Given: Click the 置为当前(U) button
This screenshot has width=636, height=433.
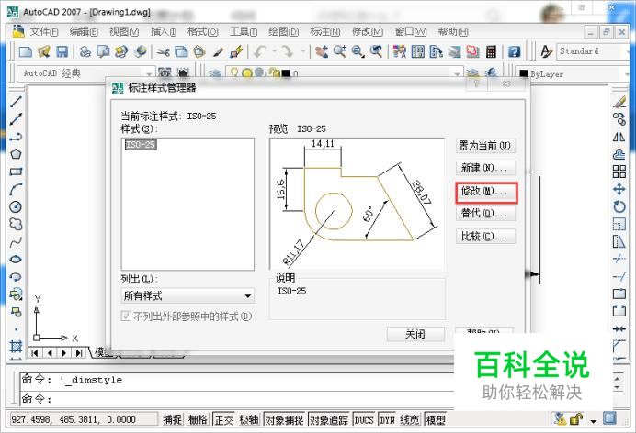Looking at the screenshot, I should (x=485, y=146).
